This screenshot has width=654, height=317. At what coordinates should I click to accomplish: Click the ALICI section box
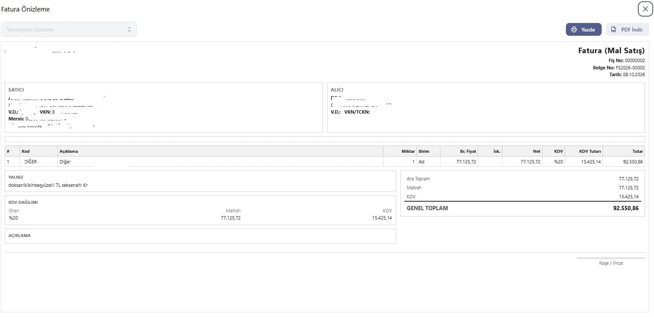[486, 108]
